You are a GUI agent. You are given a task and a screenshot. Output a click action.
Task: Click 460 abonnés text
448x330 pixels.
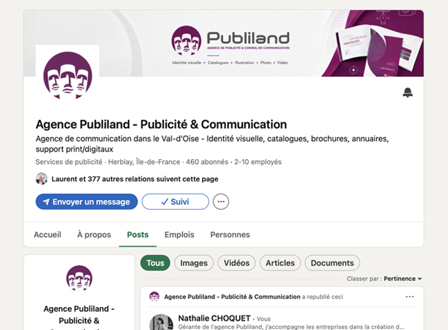(x=207, y=162)
